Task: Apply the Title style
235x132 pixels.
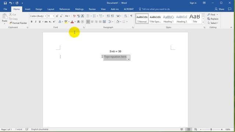Action: (x=195, y=19)
